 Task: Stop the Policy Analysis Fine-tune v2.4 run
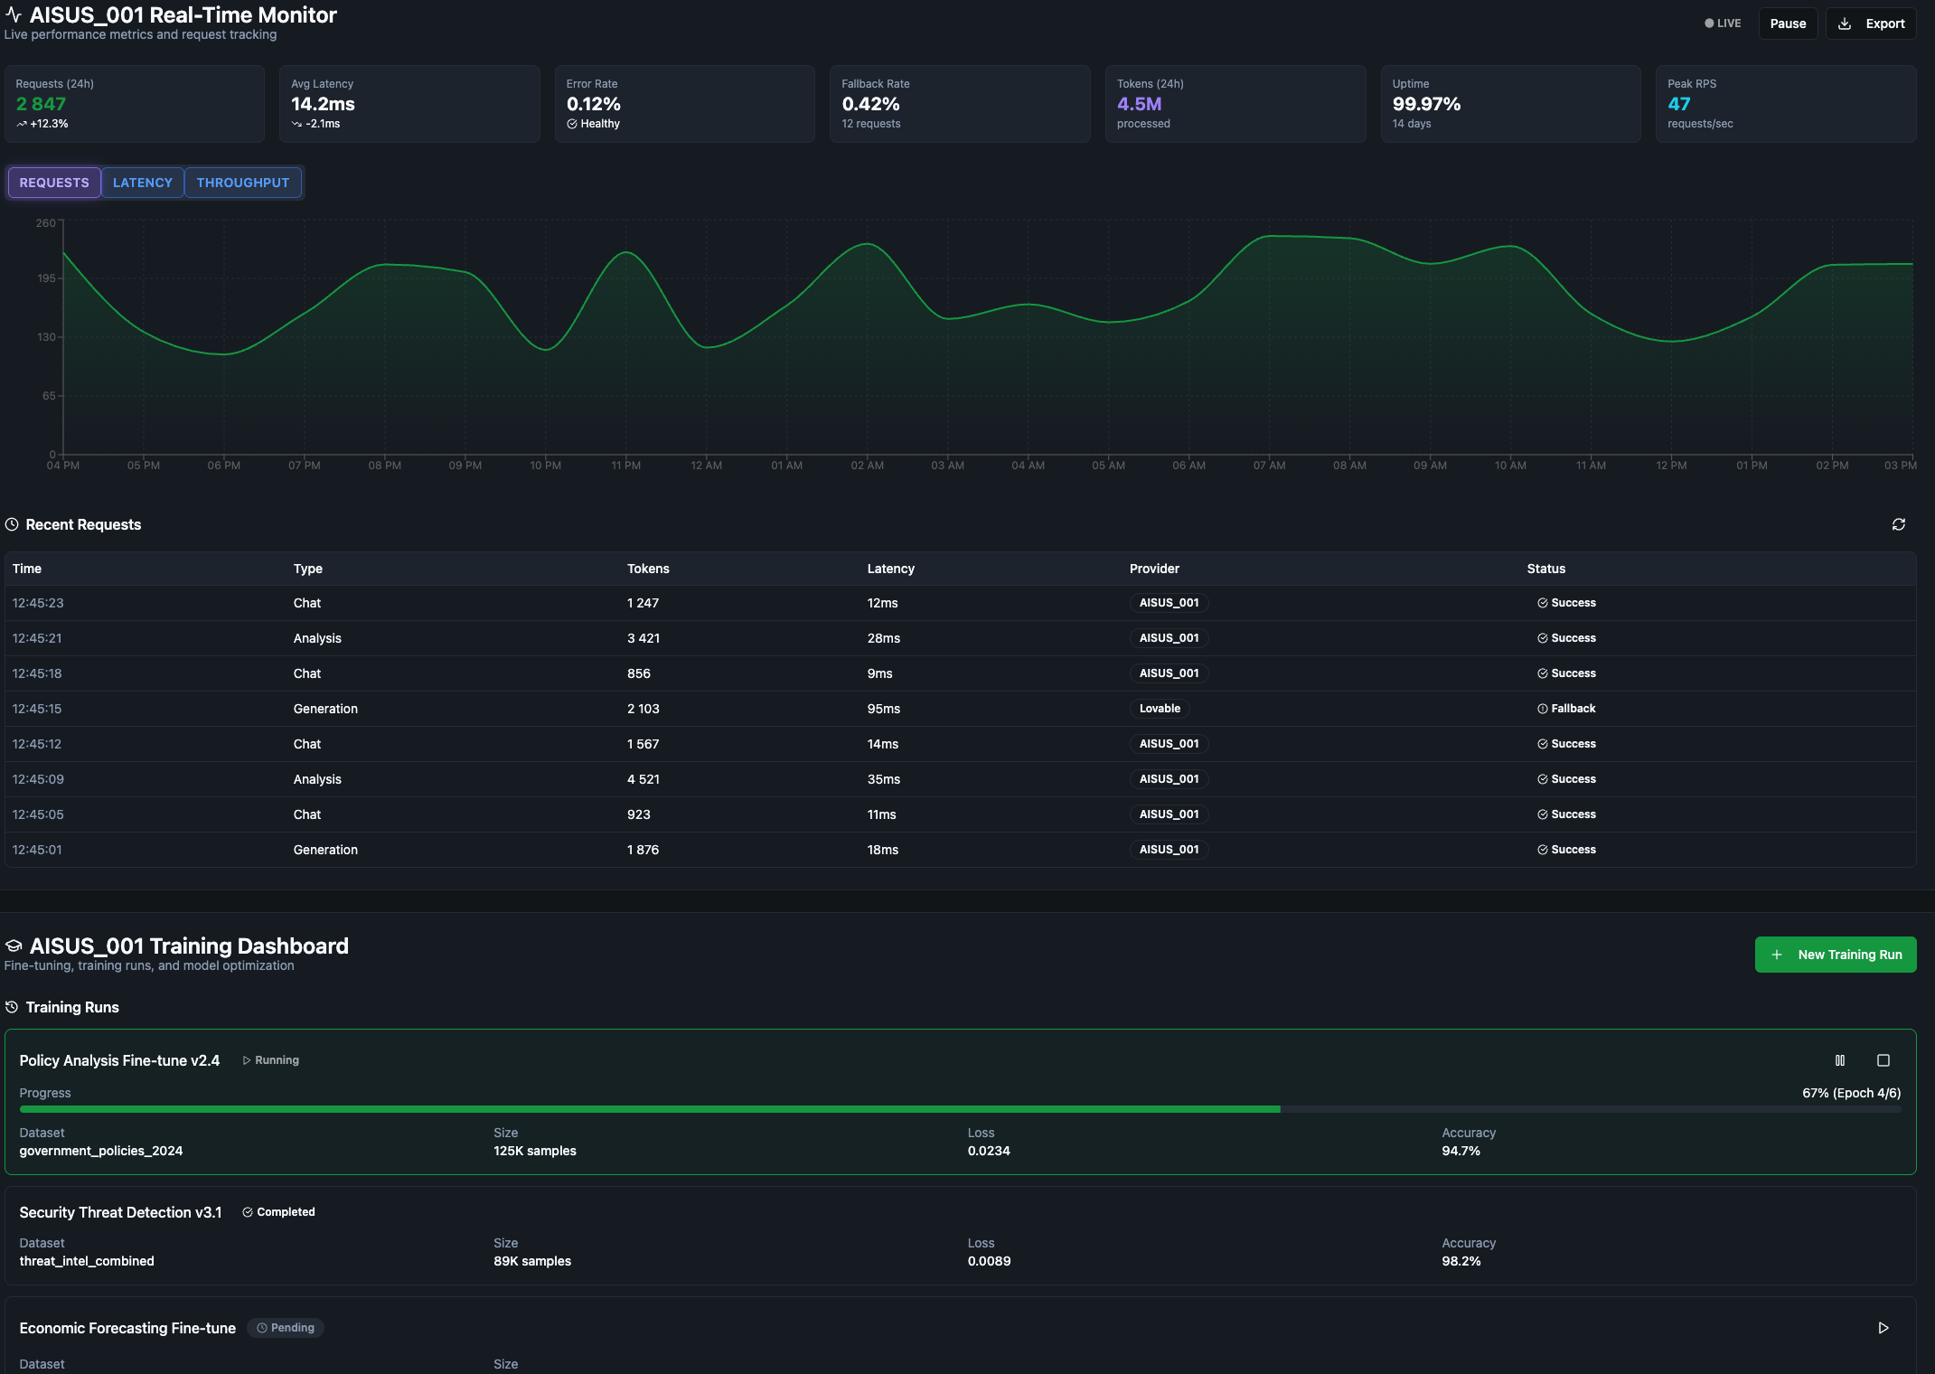coord(1883,1060)
